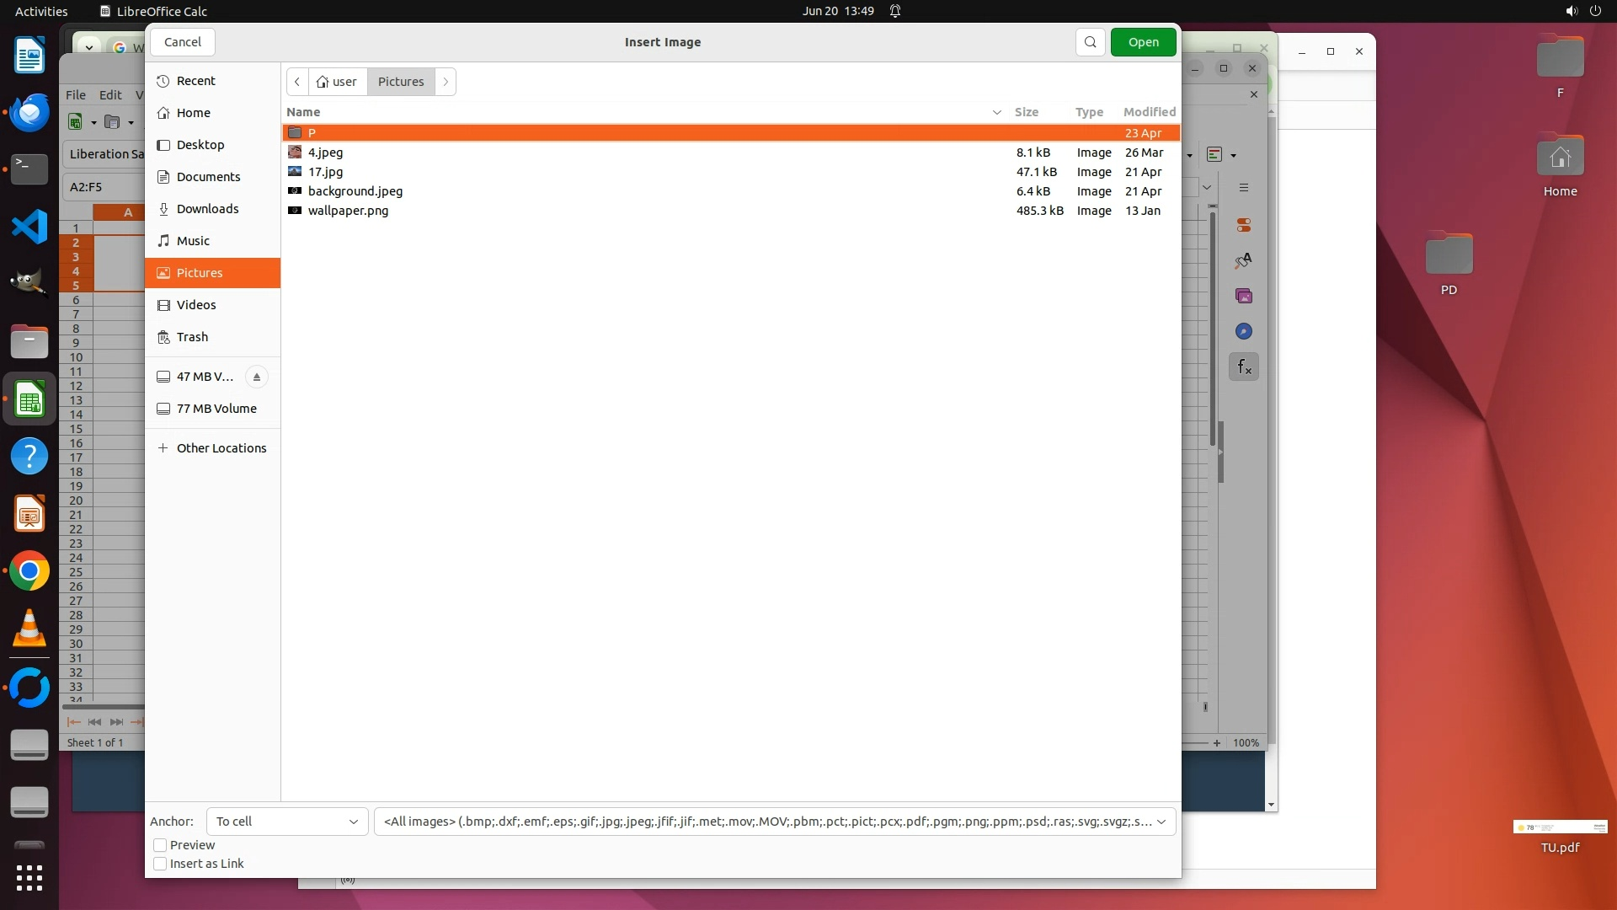
Task: Open the Gallery sidebar icon
Action: (x=1244, y=296)
